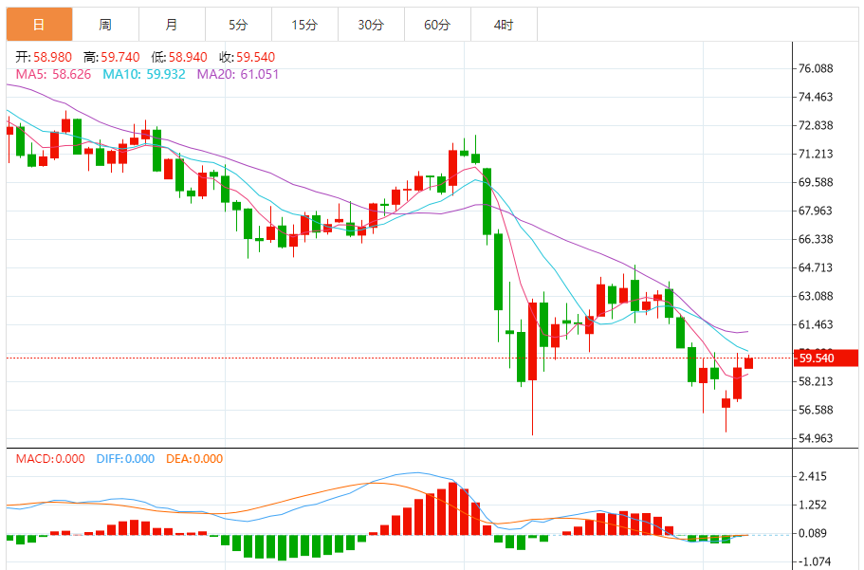Click the low price value 58.940
The width and height of the screenshot is (864, 570).
click(x=188, y=57)
